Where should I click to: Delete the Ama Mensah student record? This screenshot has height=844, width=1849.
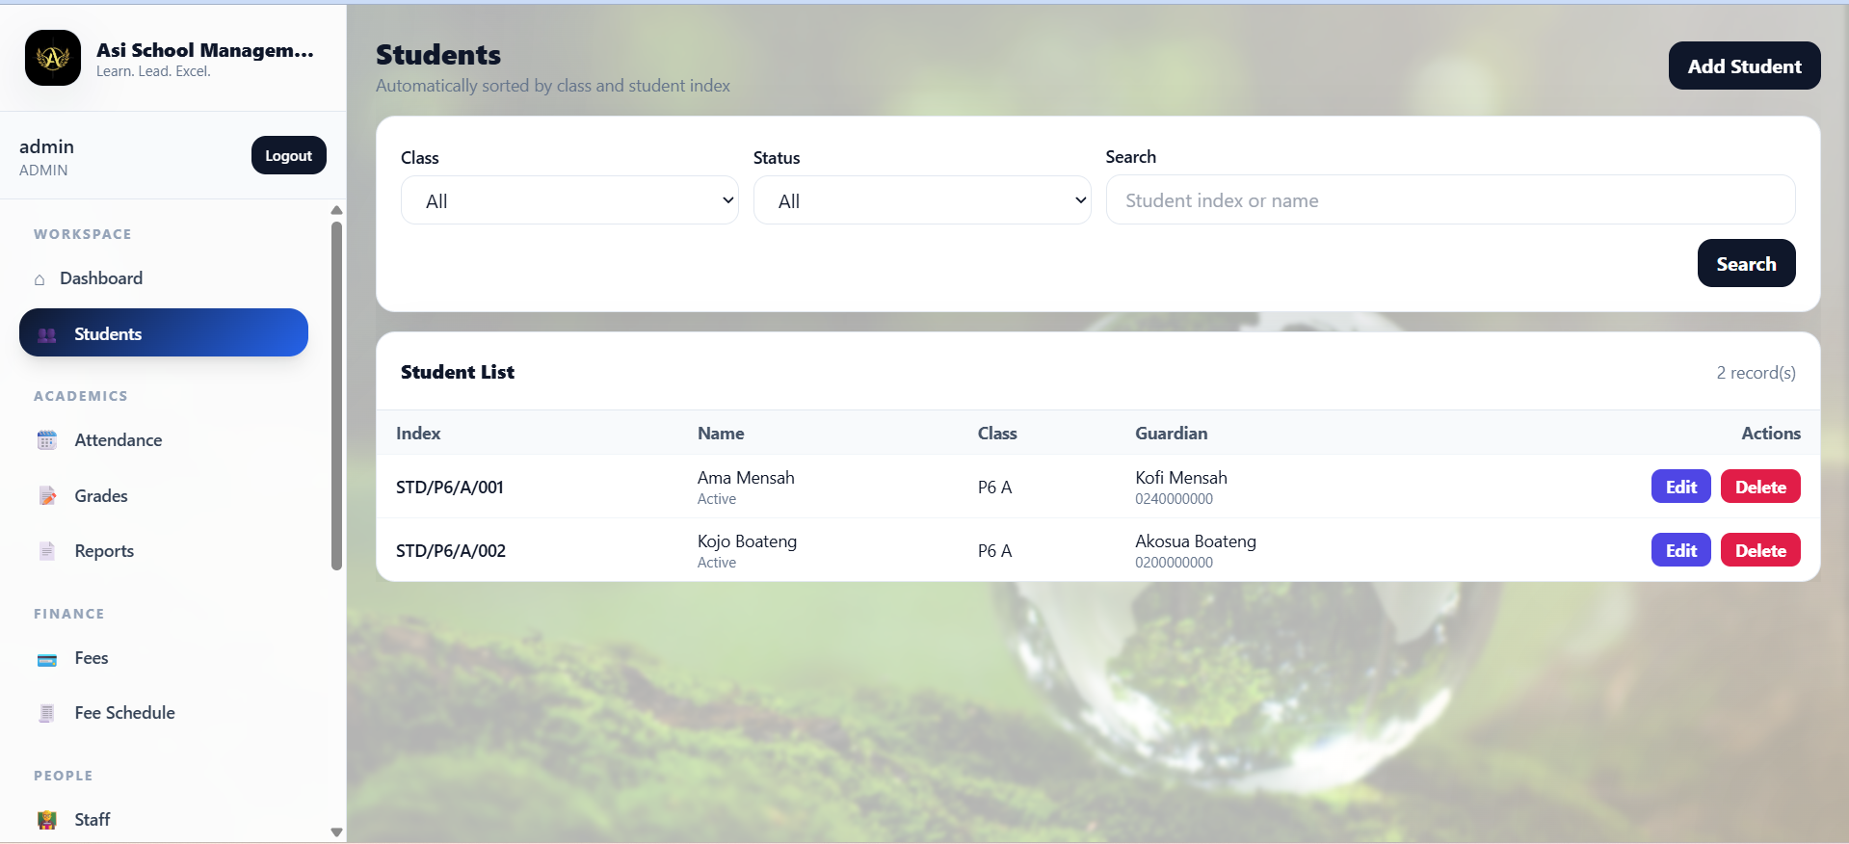click(1760, 487)
